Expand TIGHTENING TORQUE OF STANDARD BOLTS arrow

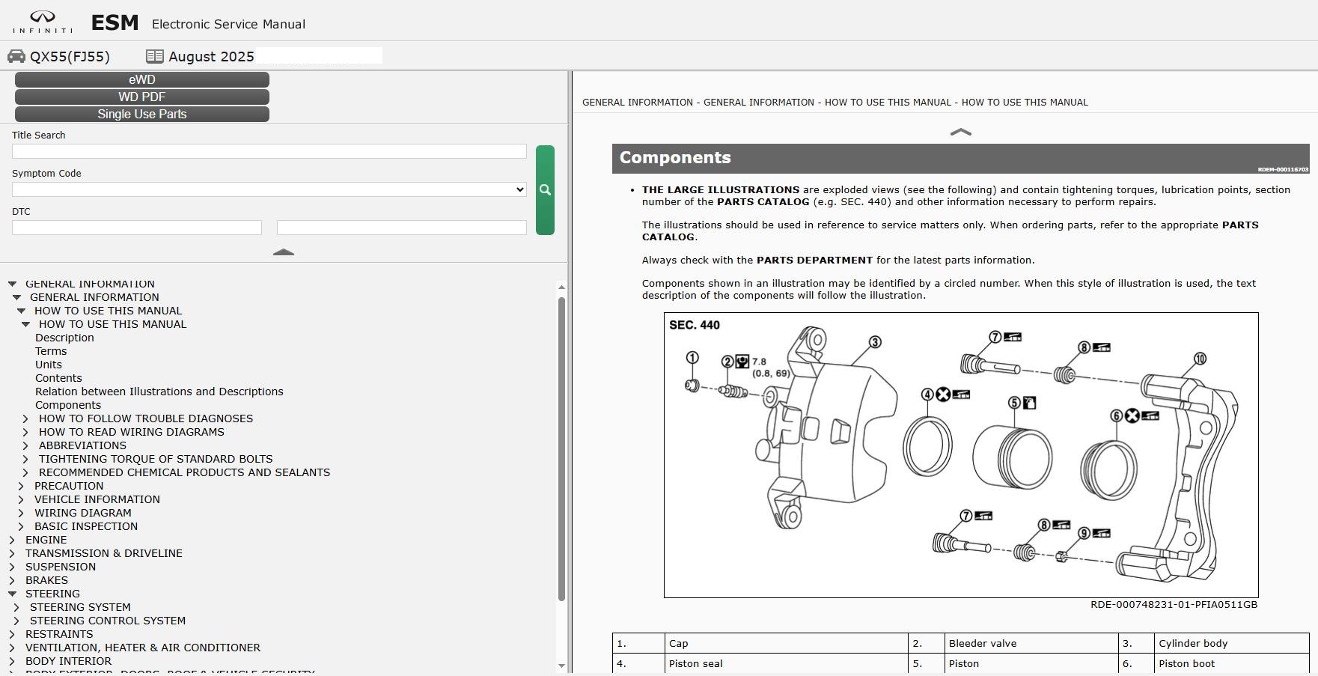tap(25, 459)
